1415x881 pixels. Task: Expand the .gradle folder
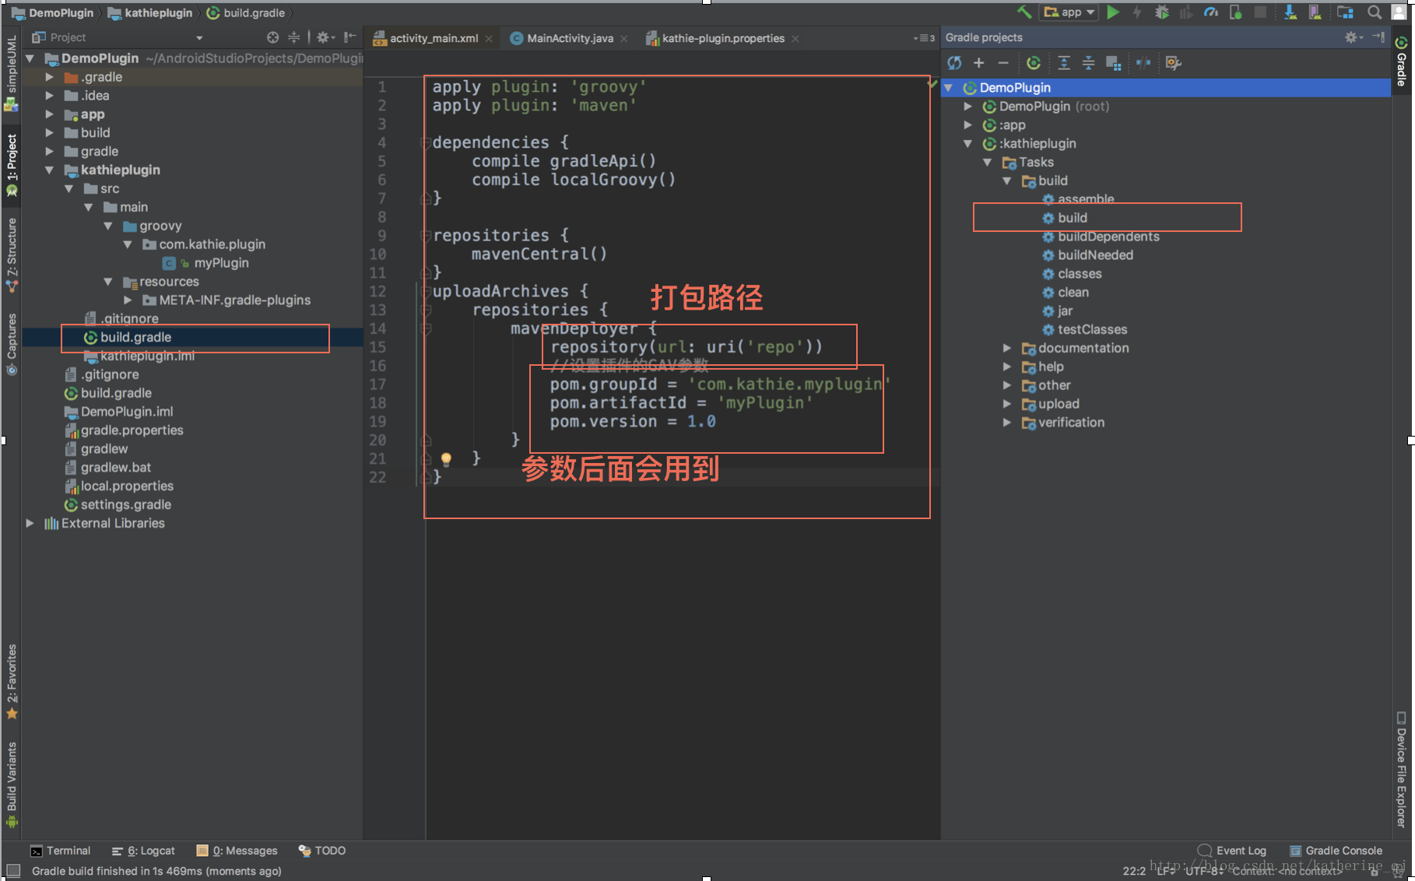(50, 77)
